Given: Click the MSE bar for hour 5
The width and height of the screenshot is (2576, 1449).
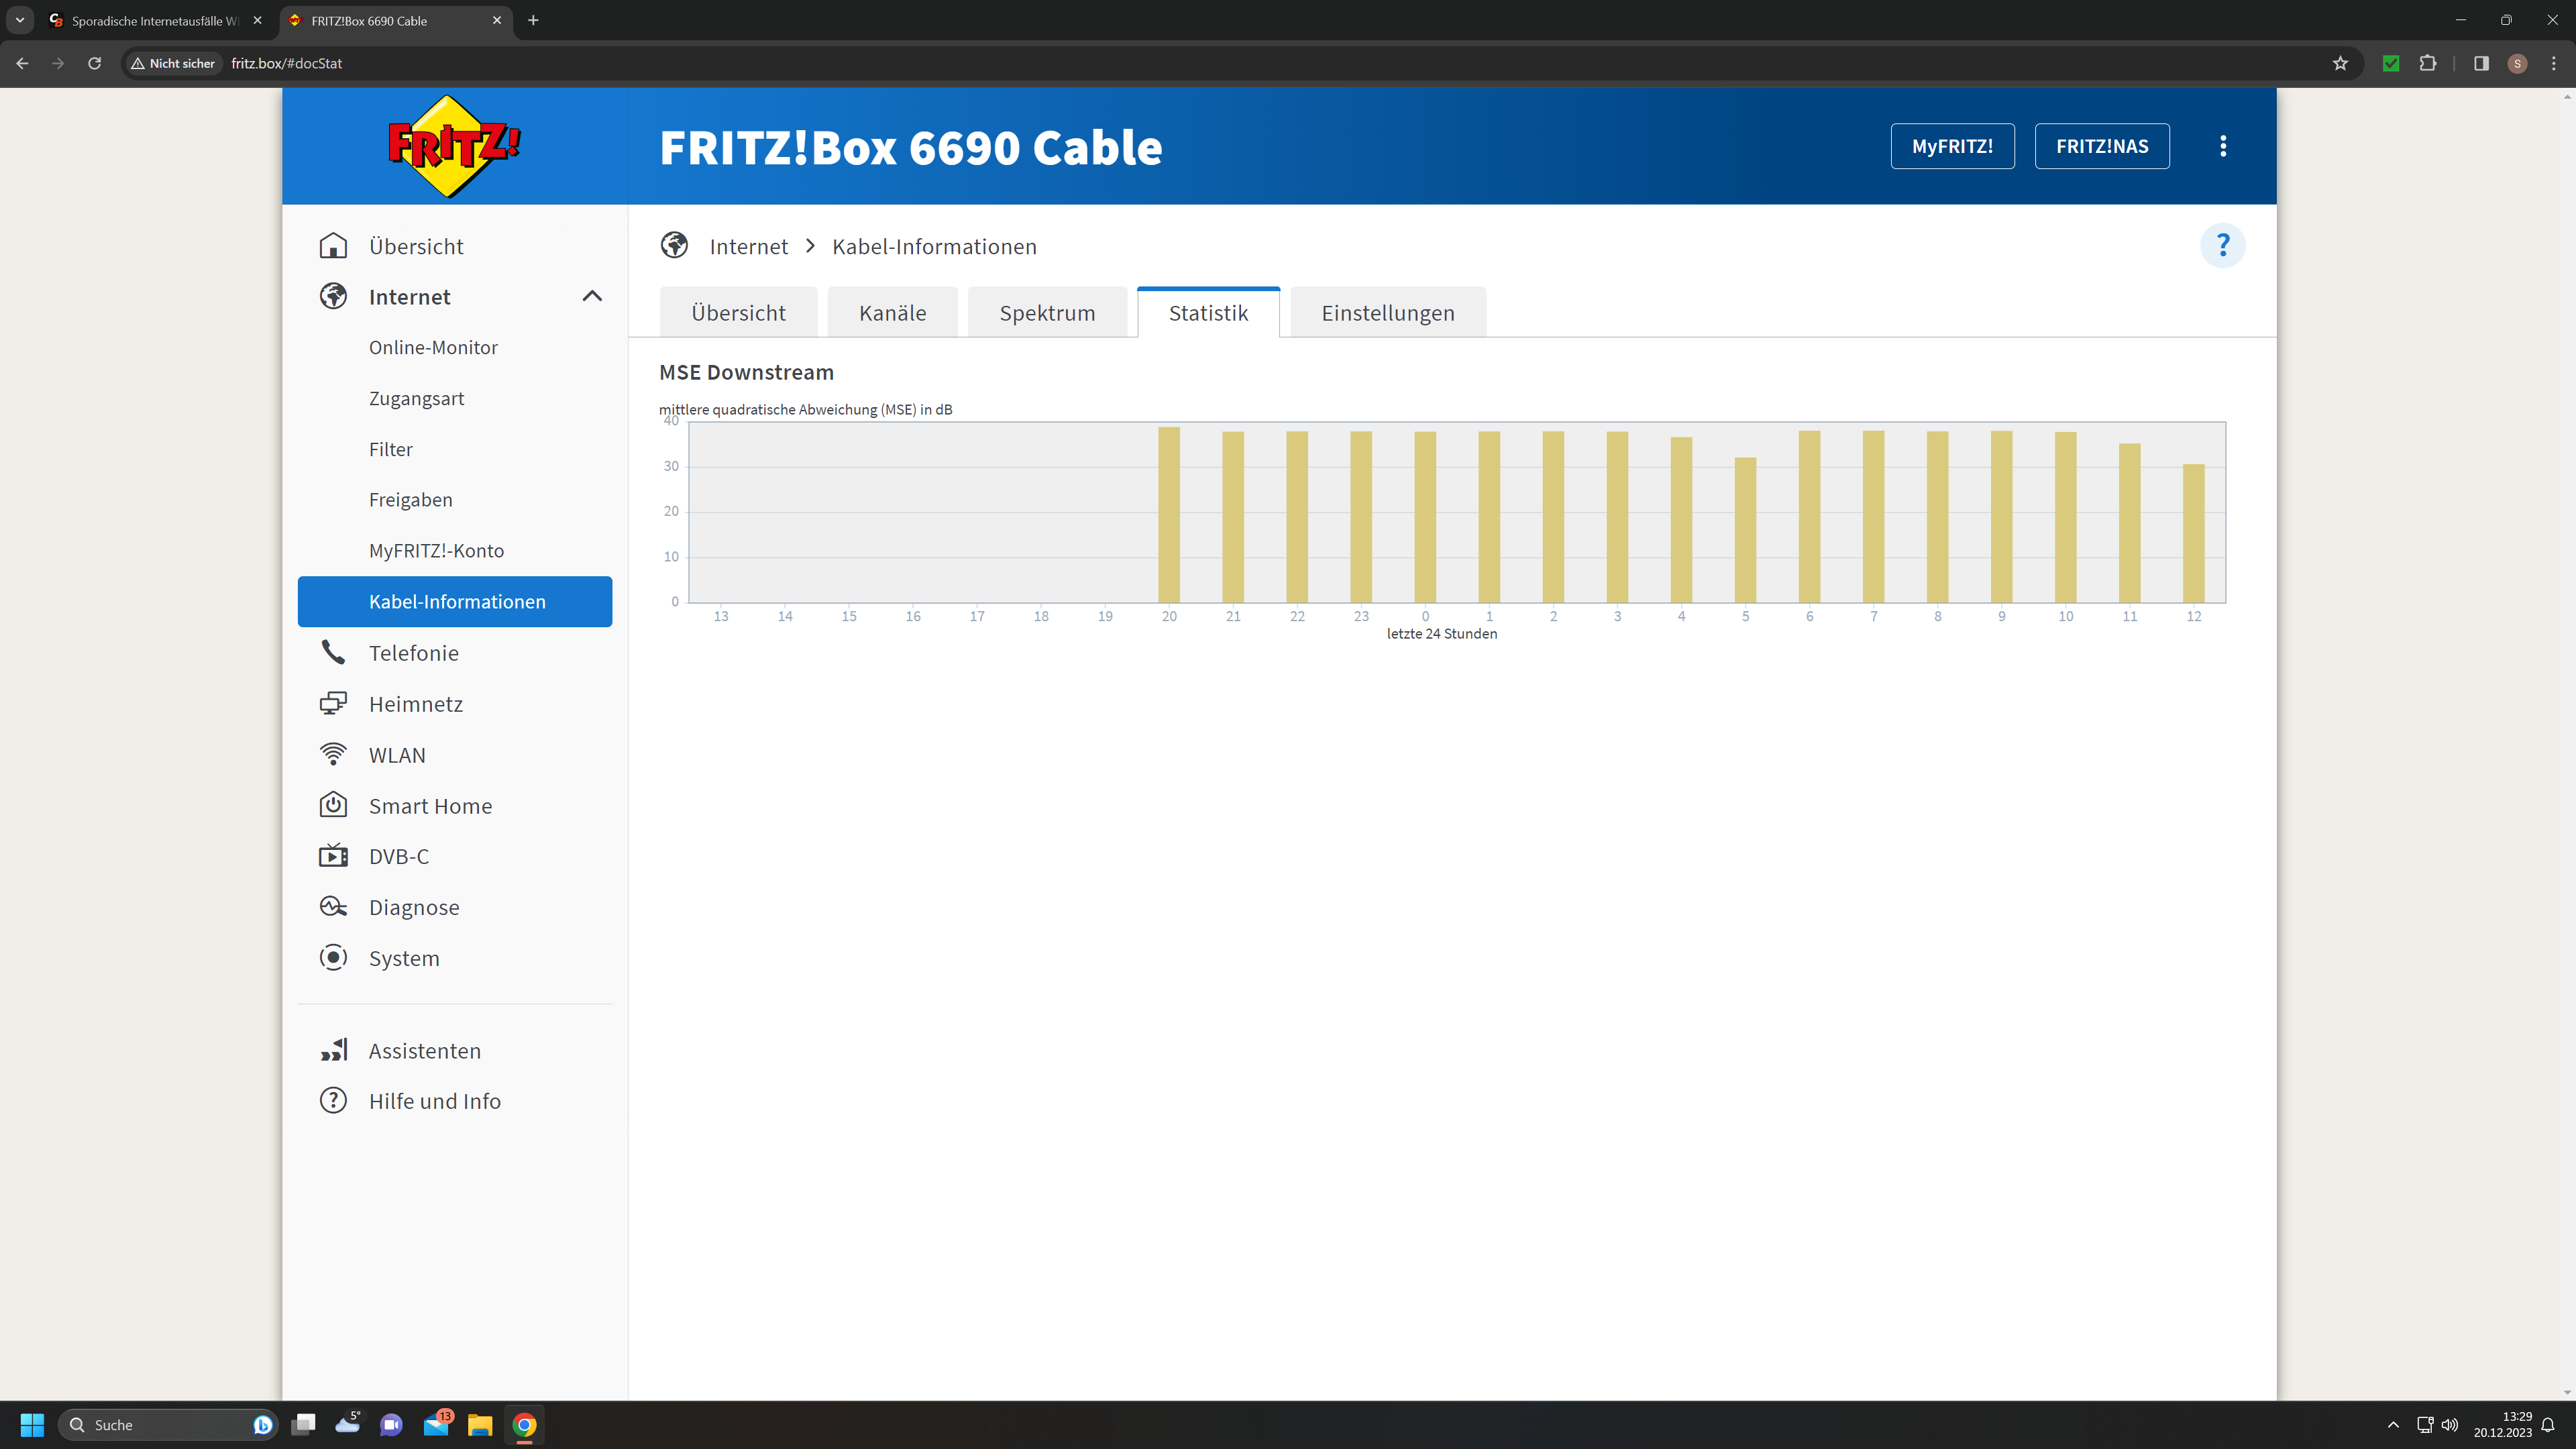Looking at the screenshot, I should click(1745, 530).
